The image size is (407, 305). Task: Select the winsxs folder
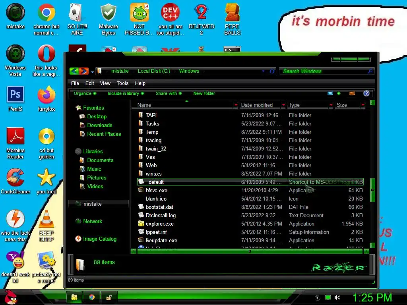point(250,174)
